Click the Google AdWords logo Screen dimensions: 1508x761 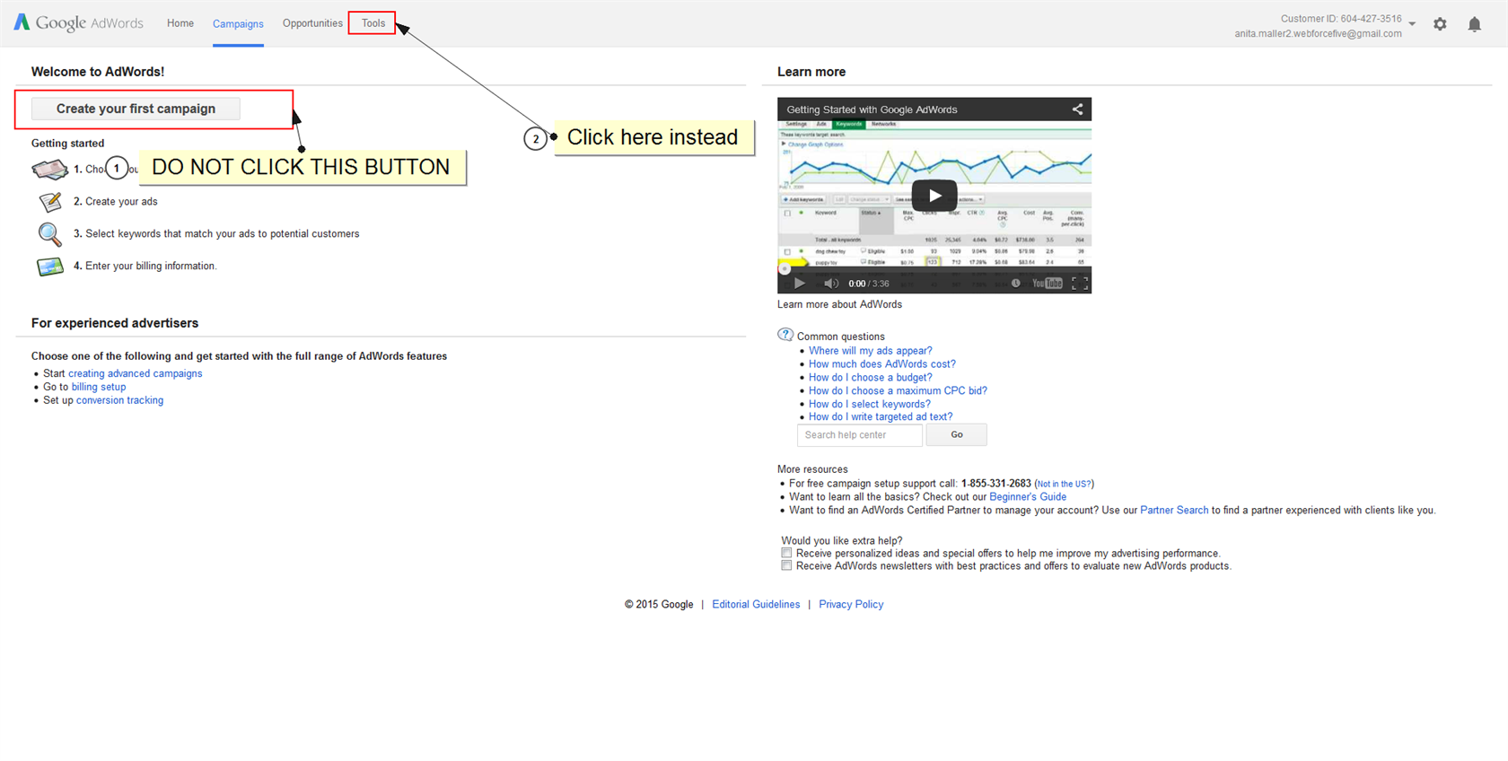(x=79, y=22)
